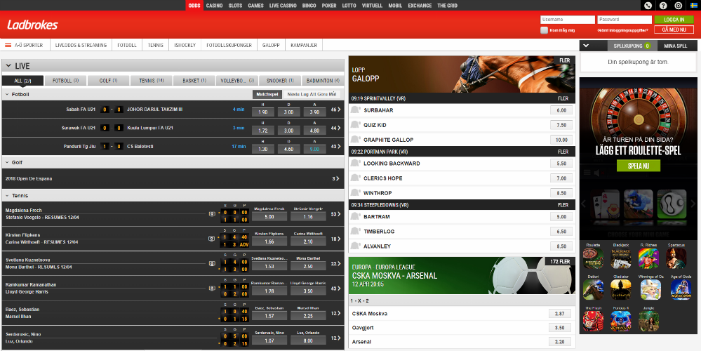
Task: Open the 172 FLER Europa League markets
Action: pos(560,261)
